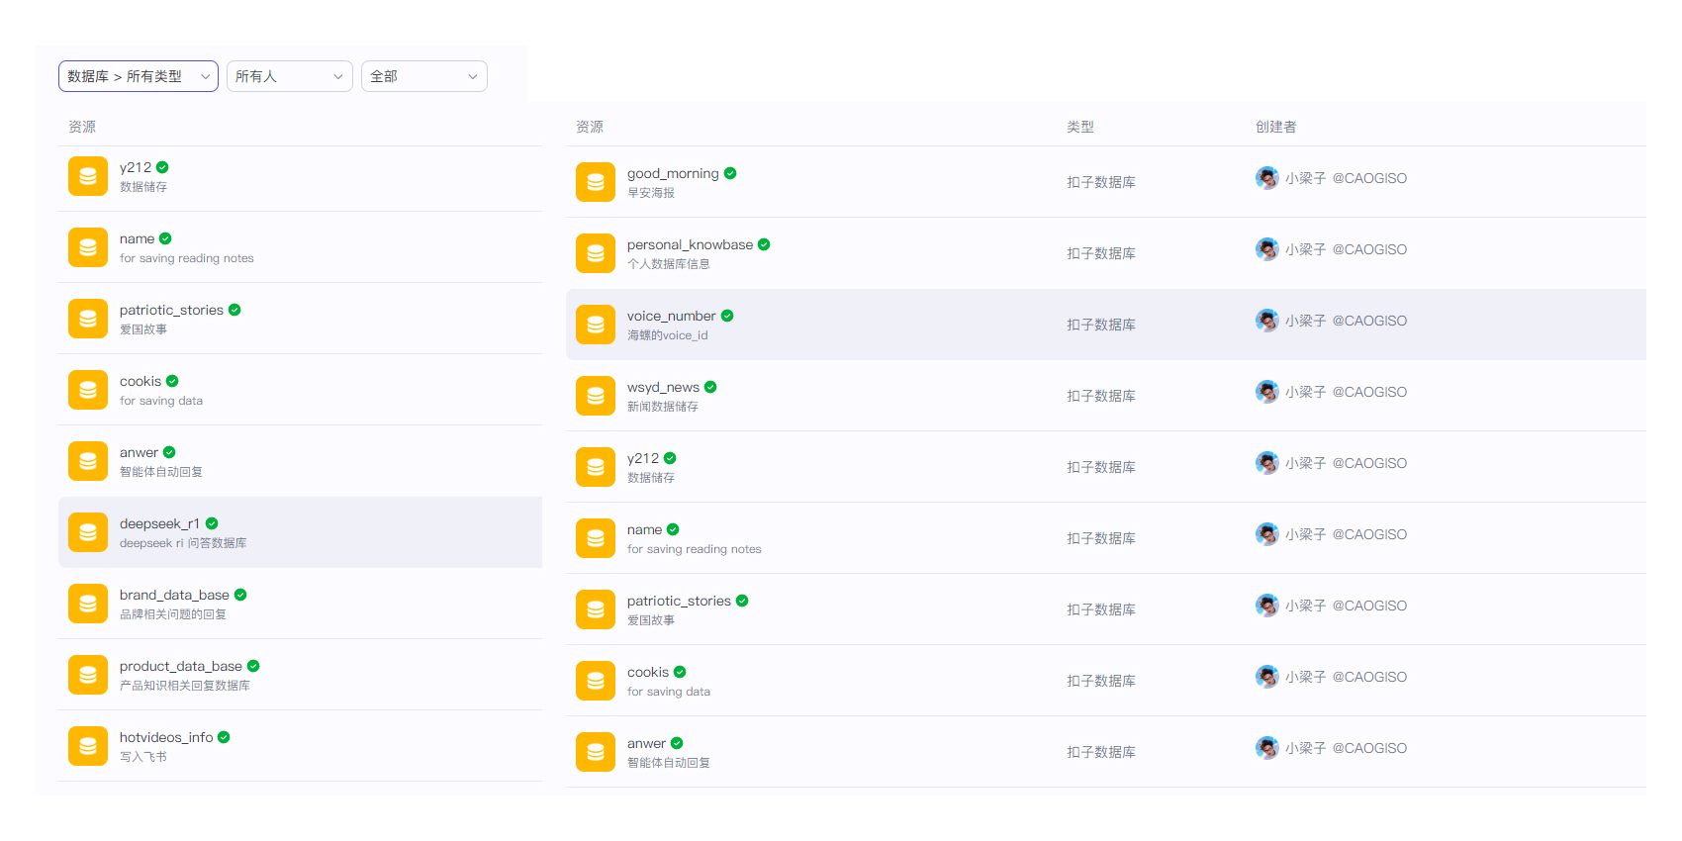Click the database icon beside deepseek_r1
Screen dimensions: 1682x841
pos(87,532)
